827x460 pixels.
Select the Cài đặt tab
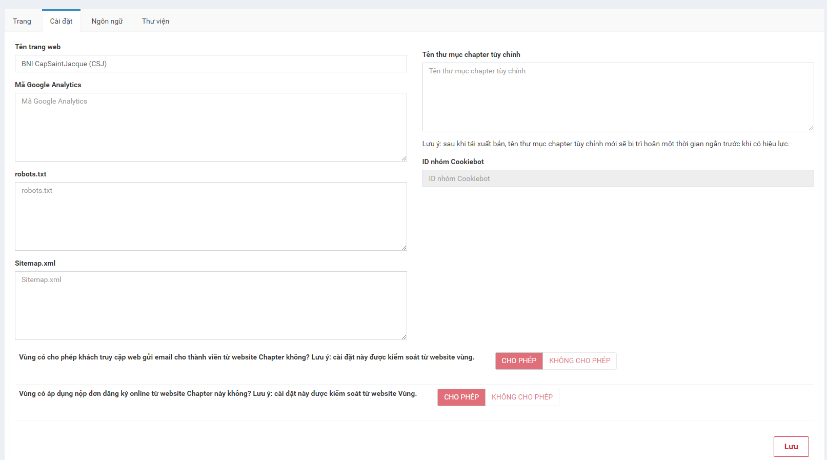tap(61, 21)
